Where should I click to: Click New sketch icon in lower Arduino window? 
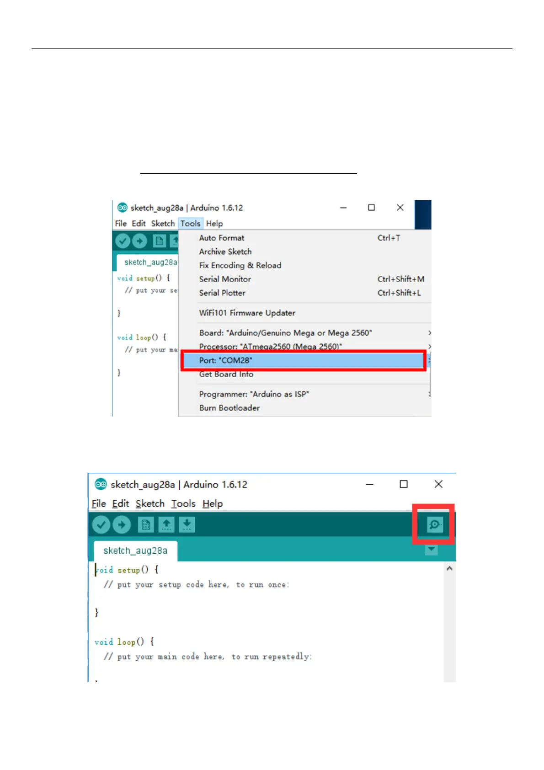[146, 524]
